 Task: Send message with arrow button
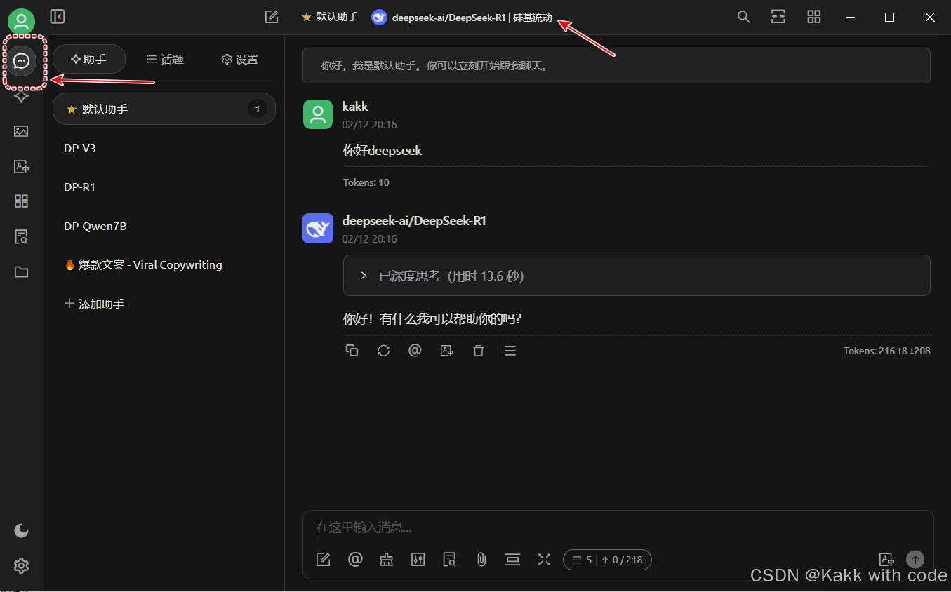click(915, 559)
